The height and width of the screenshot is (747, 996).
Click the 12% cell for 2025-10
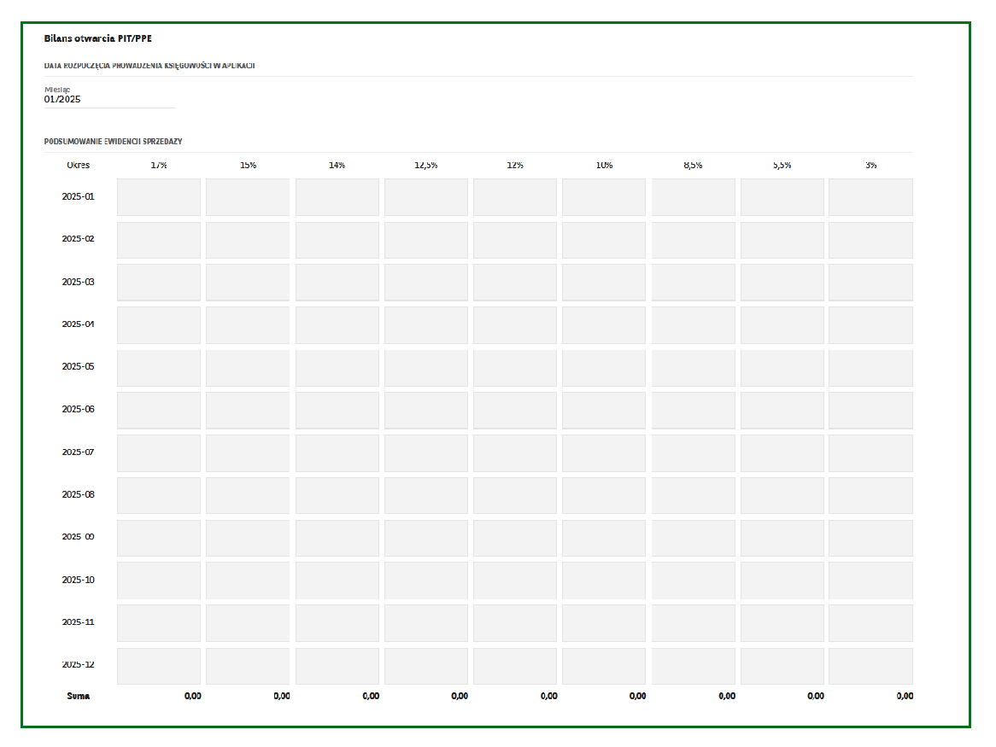click(515, 581)
